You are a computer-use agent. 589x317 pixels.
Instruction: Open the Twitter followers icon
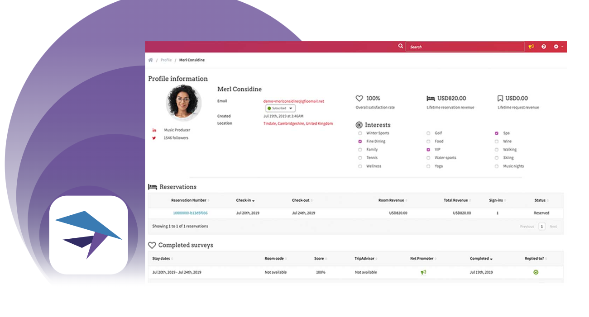point(154,138)
